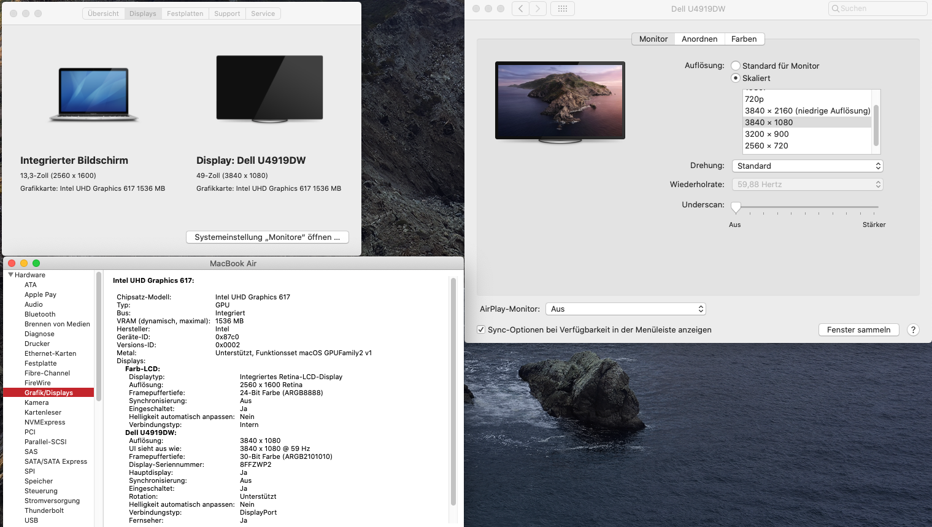Click the hardware sidebar scrollbar
The height and width of the screenshot is (527, 932).
pyautogui.click(x=98, y=336)
